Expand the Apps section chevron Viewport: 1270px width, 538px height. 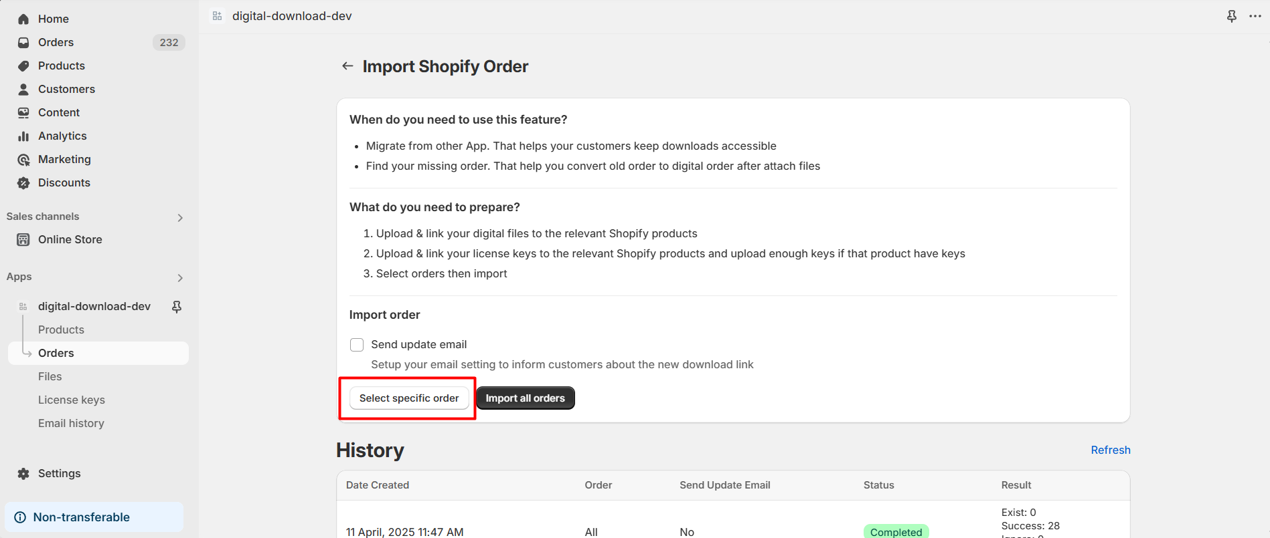(180, 277)
